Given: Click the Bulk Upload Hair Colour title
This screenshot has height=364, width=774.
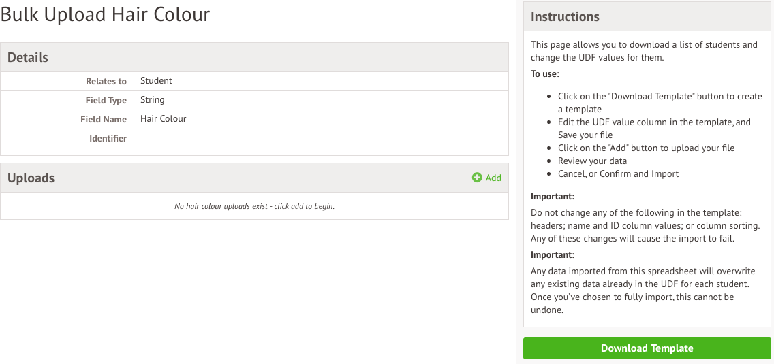Looking at the screenshot, I should tap(106, 14).
